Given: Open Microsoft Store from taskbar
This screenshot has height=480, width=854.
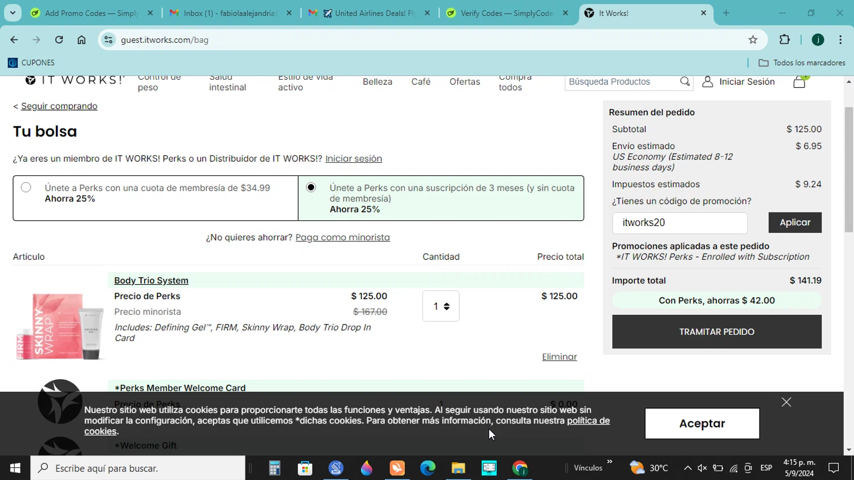Looking at the screenshot, I should click(x=305, y=468).
